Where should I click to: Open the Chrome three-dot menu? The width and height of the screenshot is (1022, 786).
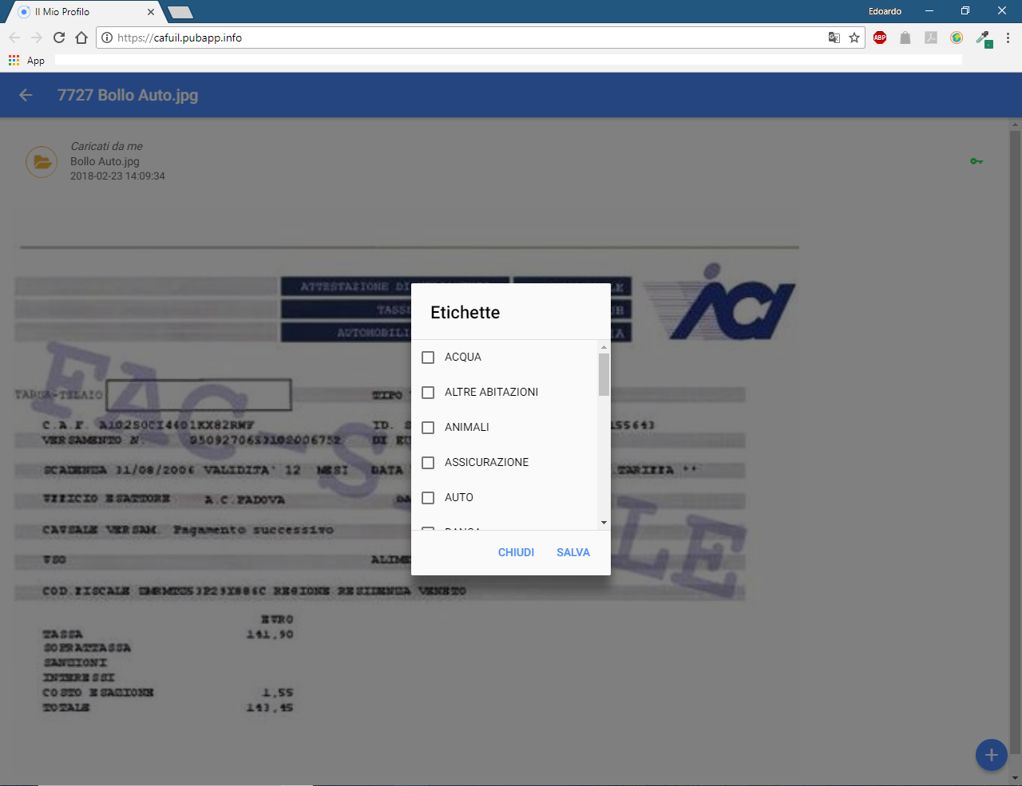coord(1008,38)
